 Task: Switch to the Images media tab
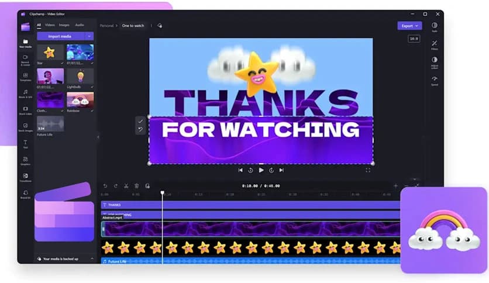tap(64, 25)
